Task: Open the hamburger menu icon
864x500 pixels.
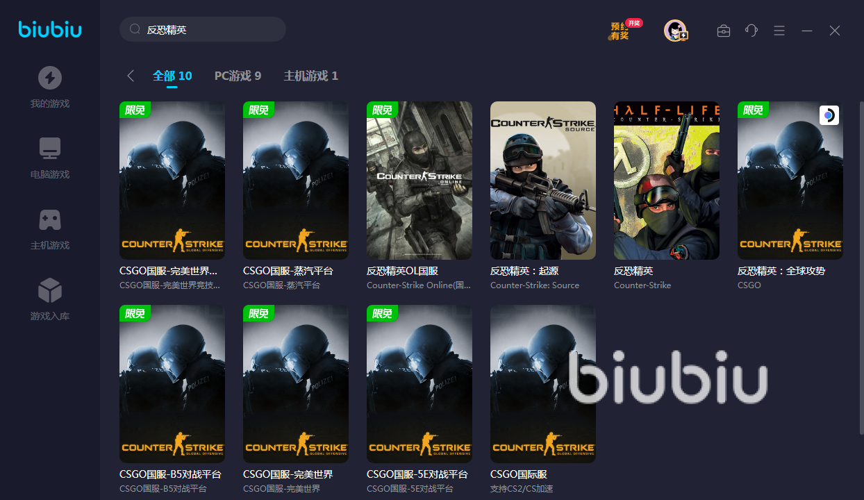Action: click(779, 31)
